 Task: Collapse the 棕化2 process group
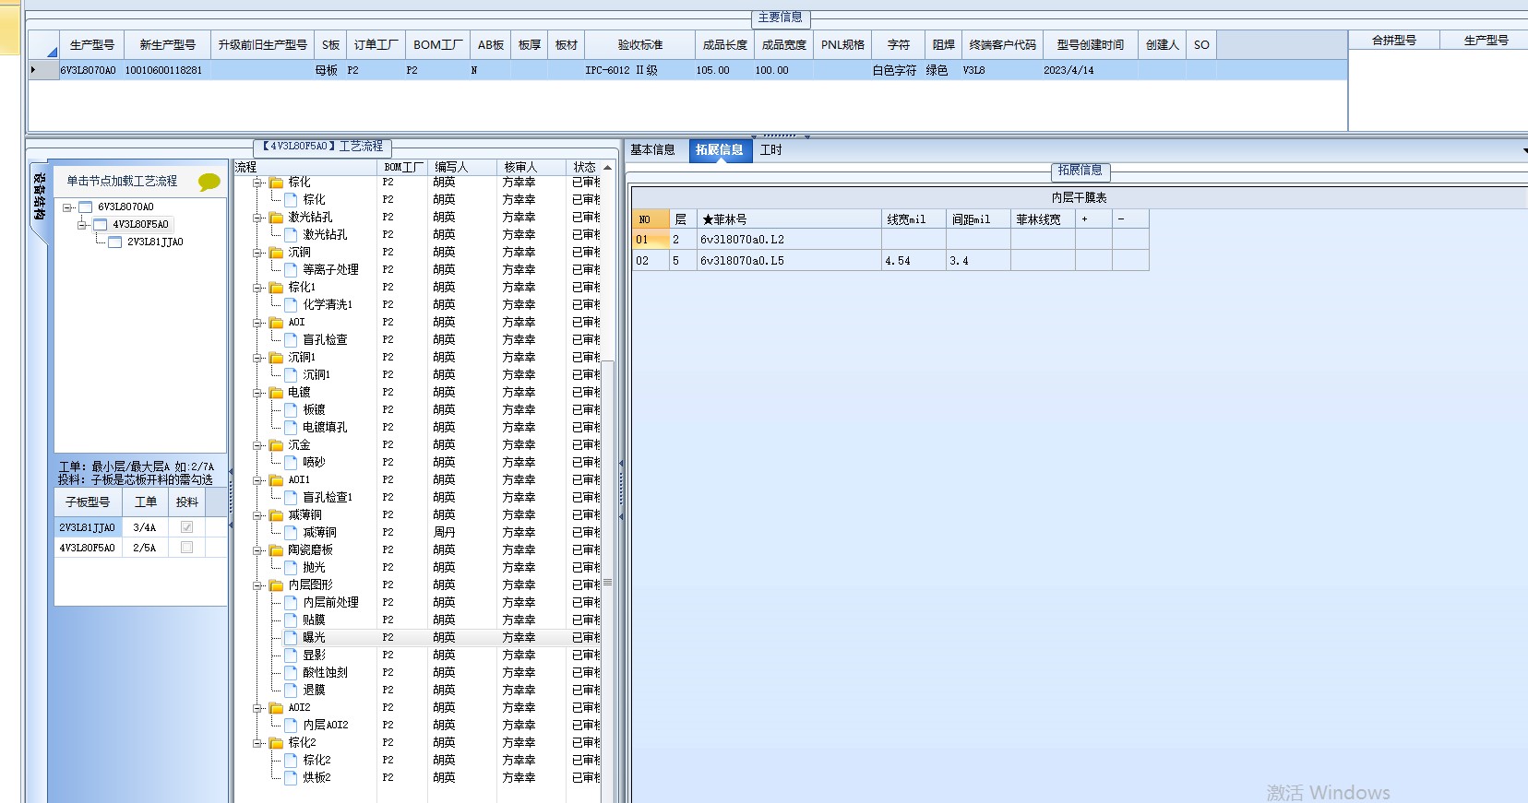[x=258, y=743]
